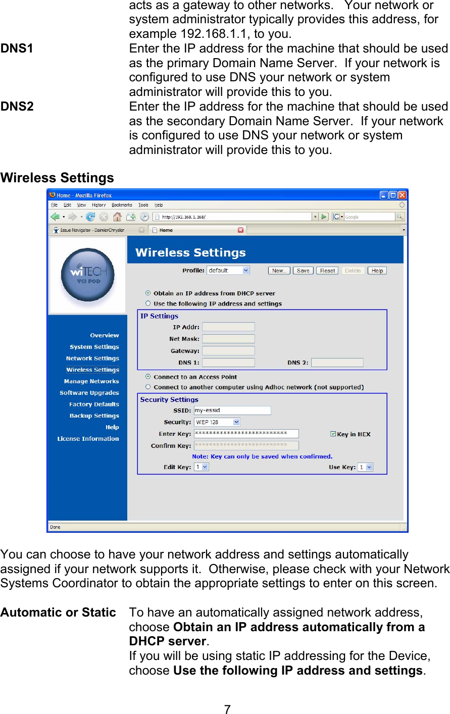Click the Stop loading icon

pyautogui.click(x=104, y=217)
